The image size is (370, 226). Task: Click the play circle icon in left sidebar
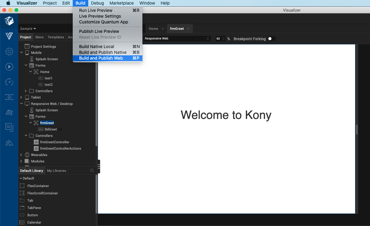coord(9,67)
